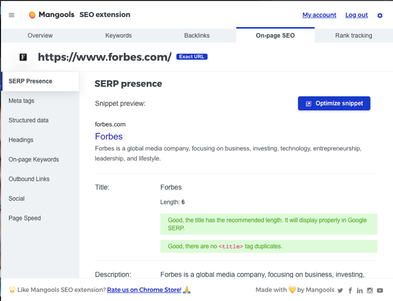Open Mangools Facebook page icon

pos(350,290)
